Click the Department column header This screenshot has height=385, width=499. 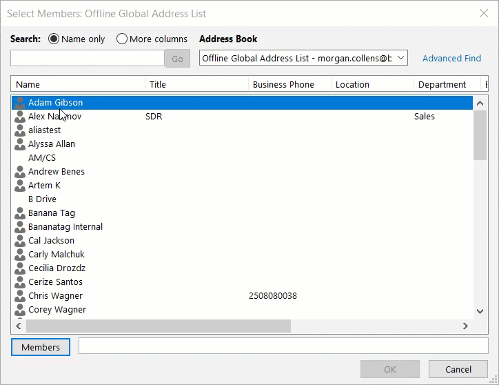pyautogui.click(x=447, y=84)
